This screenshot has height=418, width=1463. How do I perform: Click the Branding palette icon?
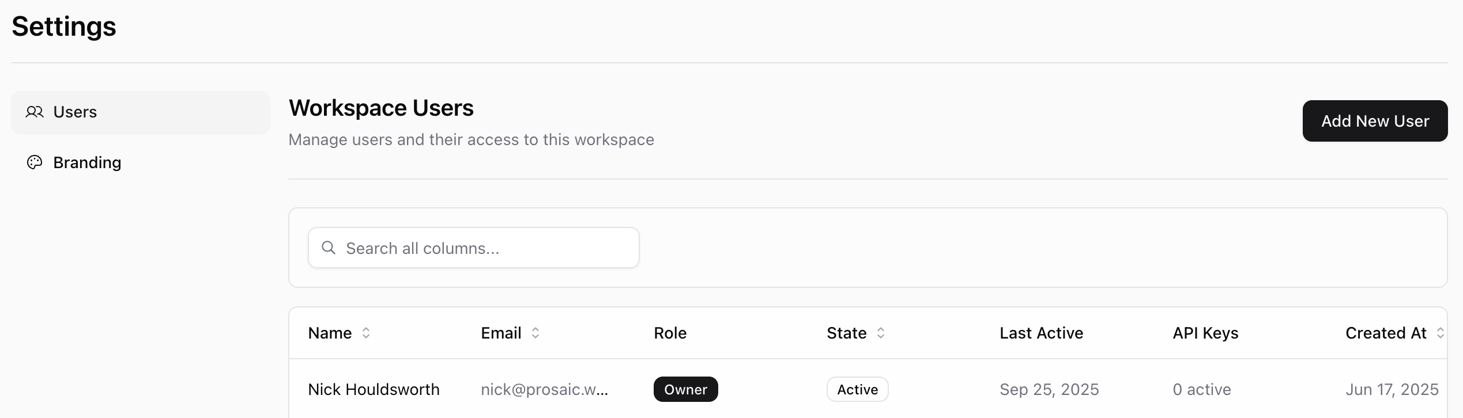[x=35, y=162]
